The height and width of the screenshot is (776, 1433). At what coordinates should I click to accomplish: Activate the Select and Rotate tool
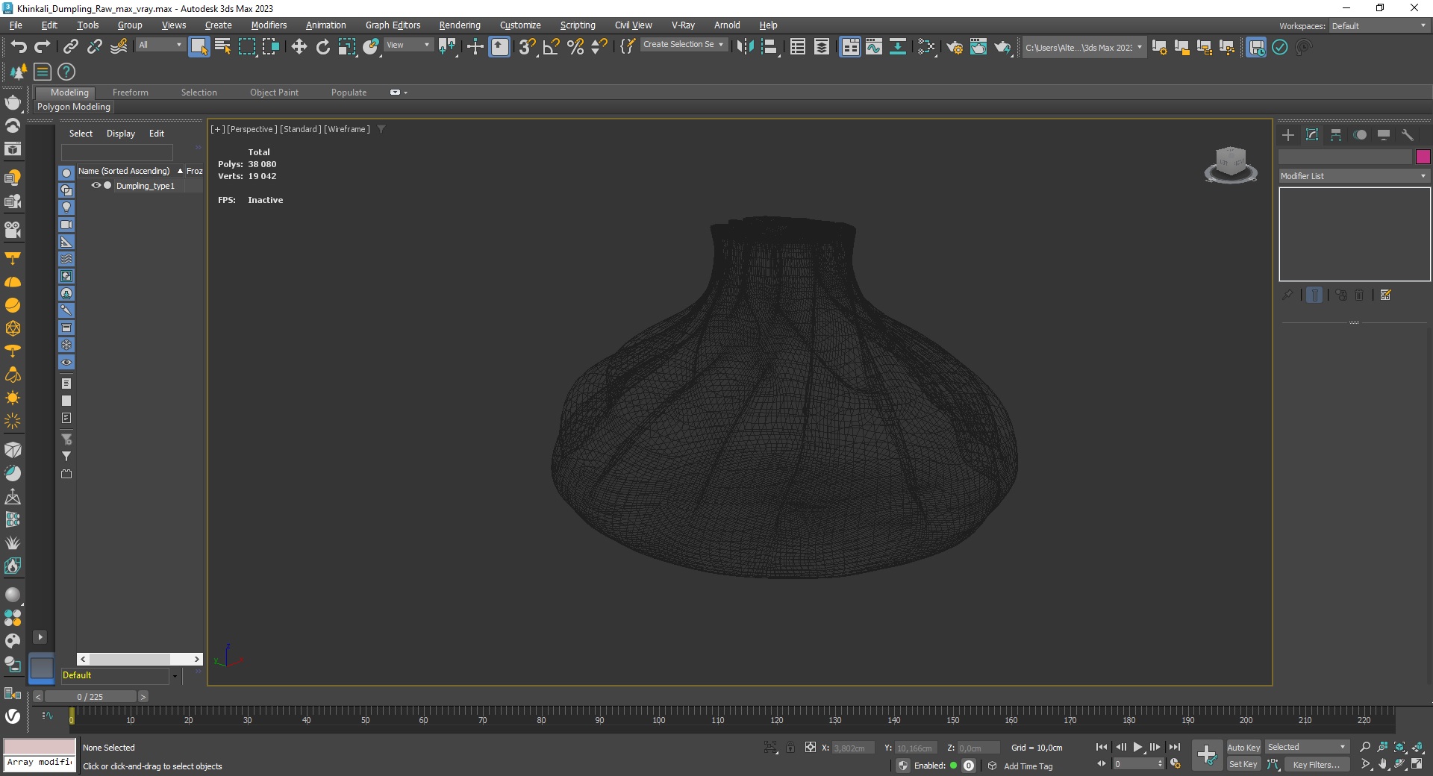(322, 47)
